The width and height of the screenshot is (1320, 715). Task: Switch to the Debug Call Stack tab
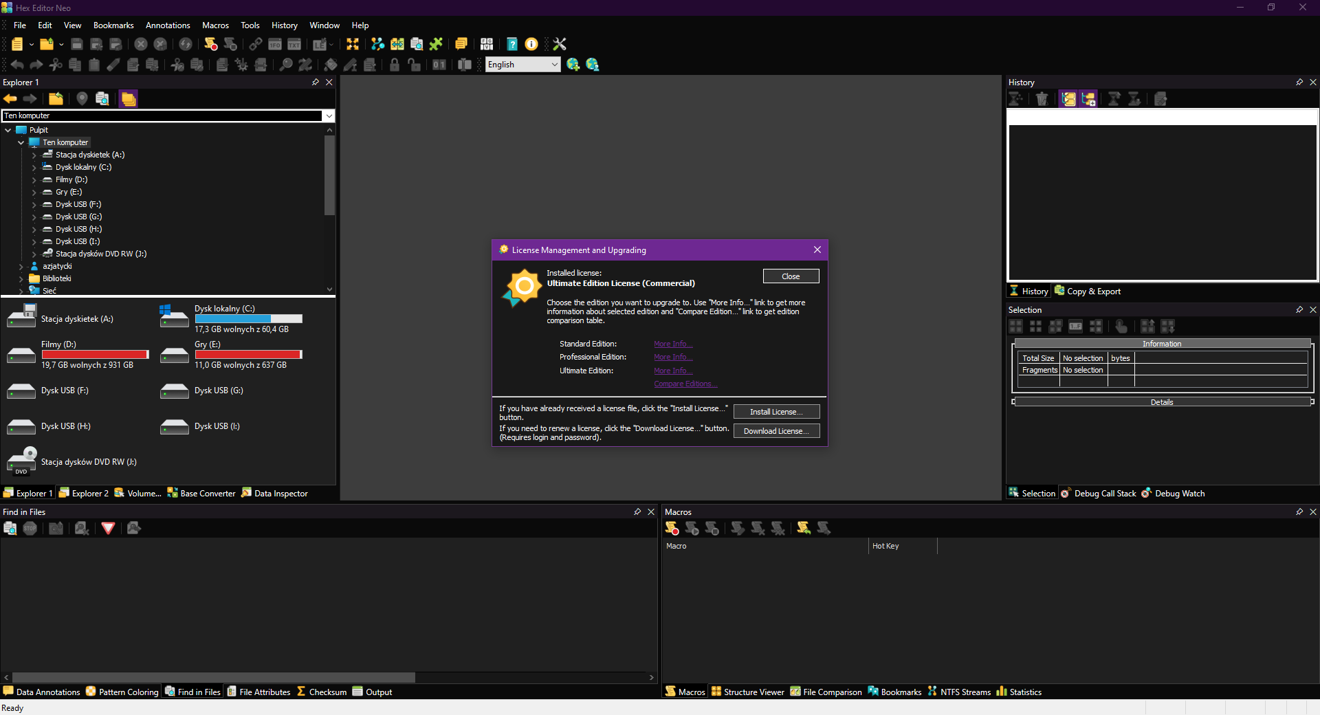tap(1099, 493)
